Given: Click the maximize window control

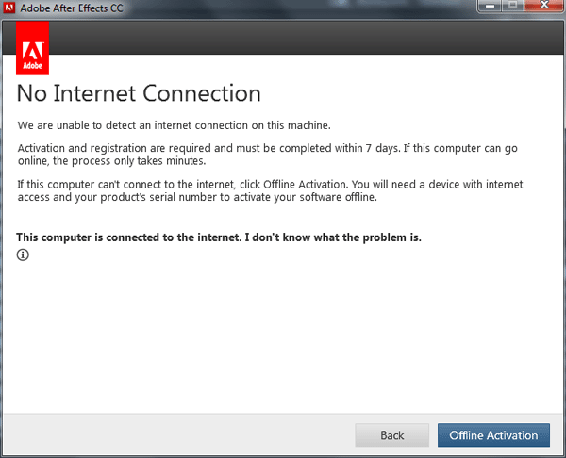Looking at the screenshot, I should [x=512, y=7].
